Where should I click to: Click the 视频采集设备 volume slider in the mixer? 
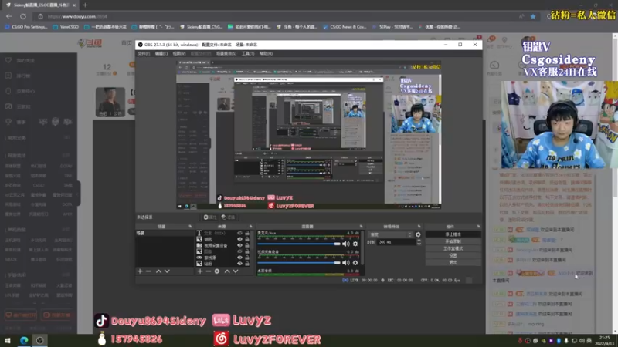299,262
